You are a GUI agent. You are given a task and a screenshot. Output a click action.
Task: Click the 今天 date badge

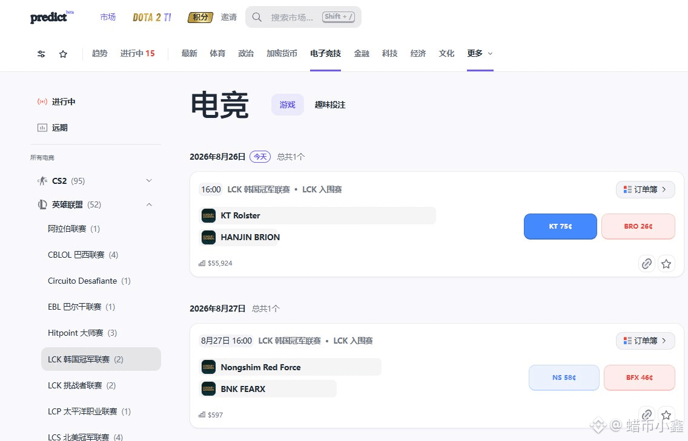[x=260, y=157]
